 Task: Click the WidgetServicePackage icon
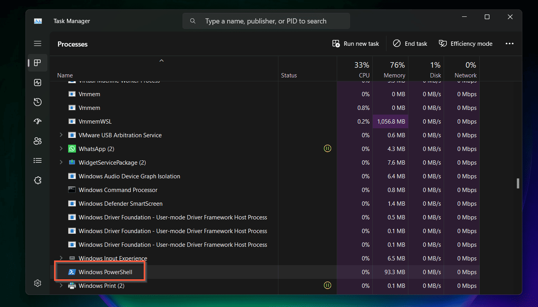tap(72, 163)
